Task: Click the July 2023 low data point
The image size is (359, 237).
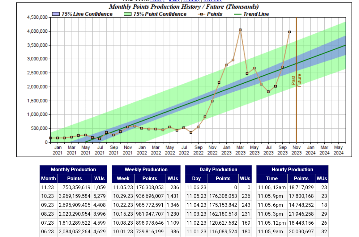Action: 268,92
